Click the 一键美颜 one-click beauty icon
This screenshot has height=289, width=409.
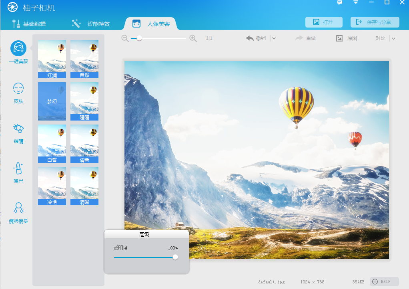18,48
